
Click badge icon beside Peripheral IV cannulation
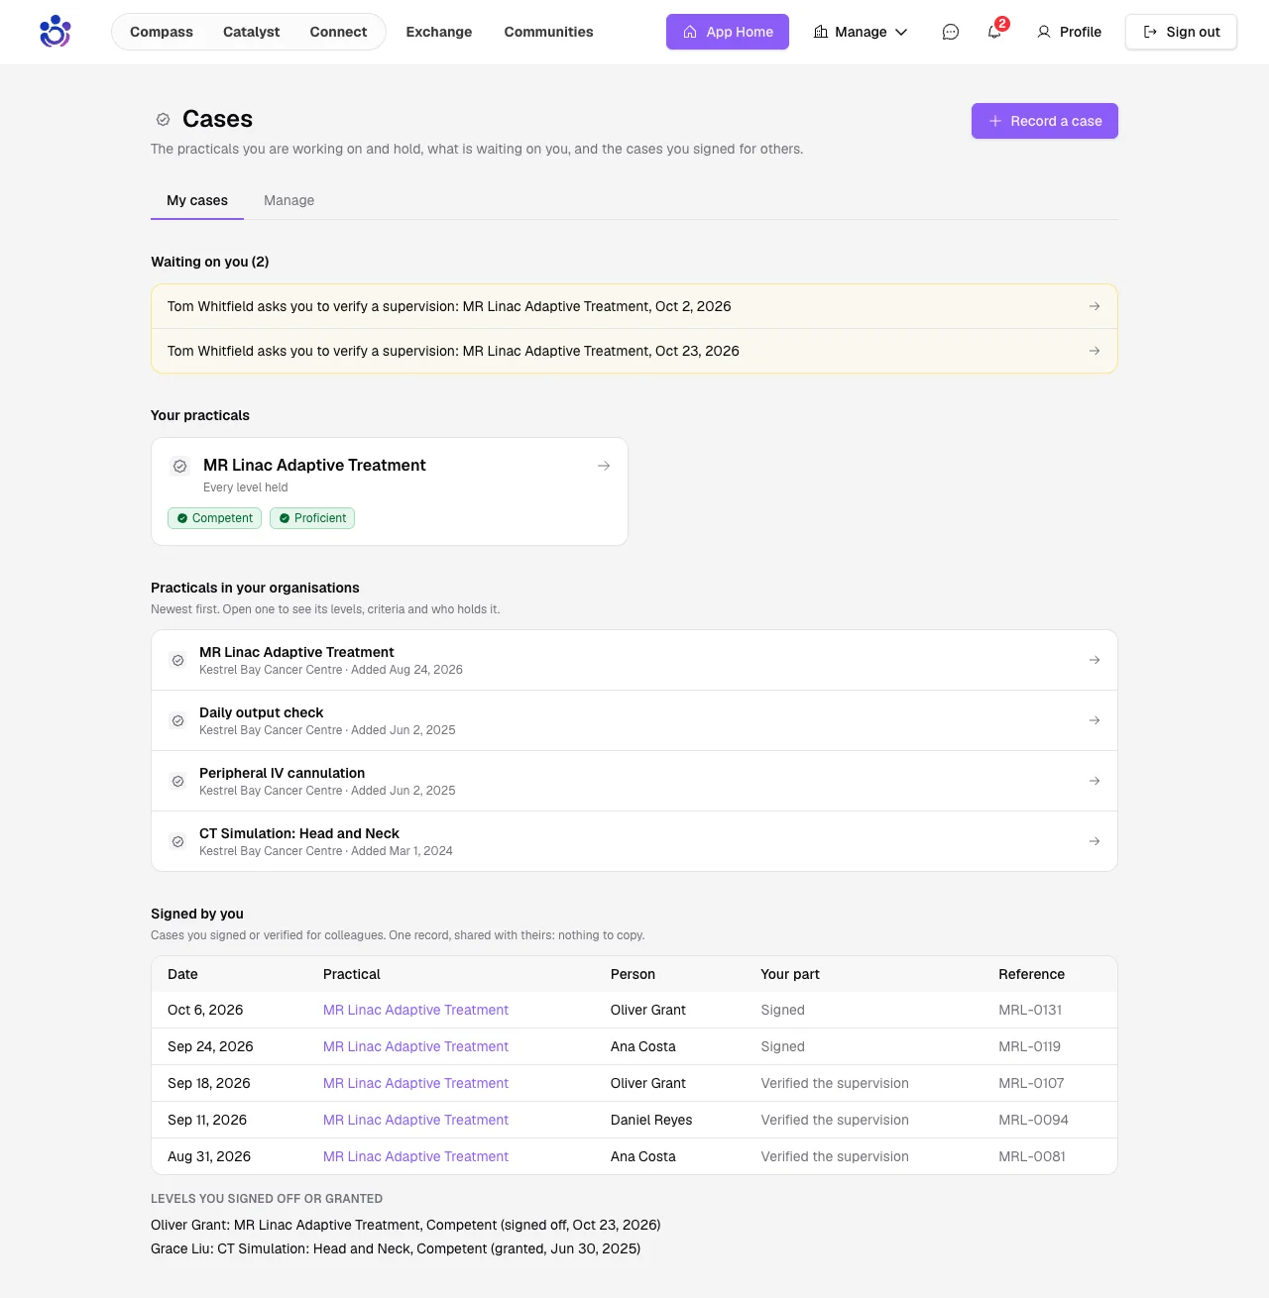pos(178,781)
